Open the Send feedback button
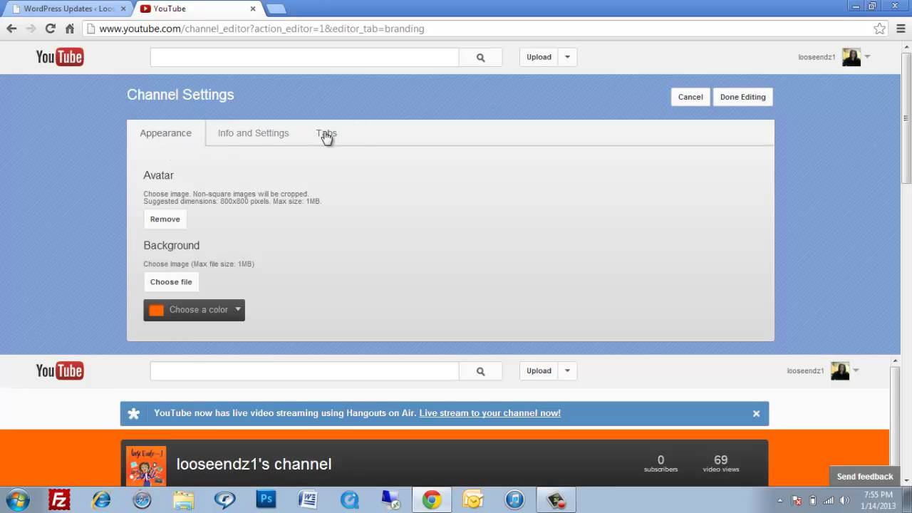 tap(864, 477)
